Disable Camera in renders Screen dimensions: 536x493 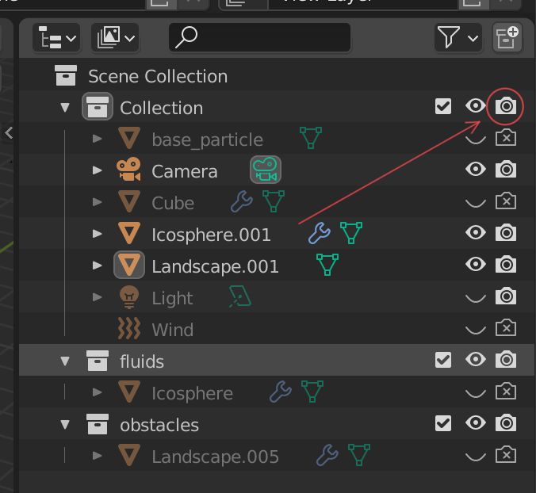[506, 169]
